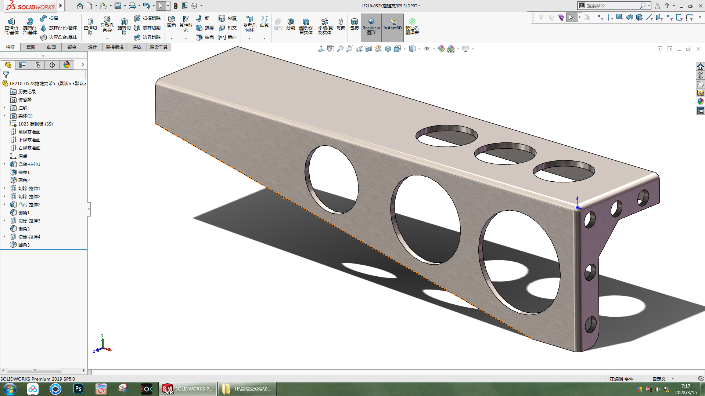Image resolution: width=705 pixels, height=396 pixels.
Task: Select the 删除/保留实体 tool
Action: pyautogui.click(x=306, y=26)
